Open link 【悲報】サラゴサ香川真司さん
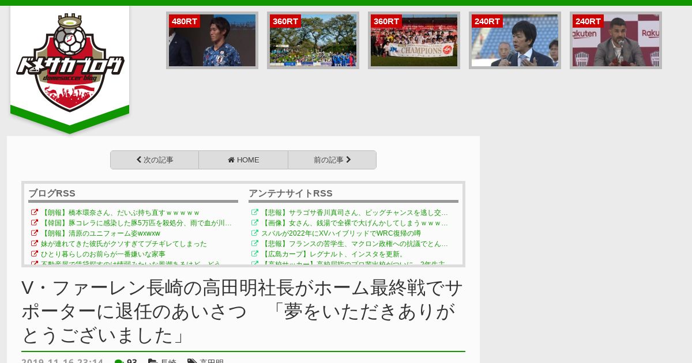The width and height of the screenshot is (692, 363). pos(355,213)
